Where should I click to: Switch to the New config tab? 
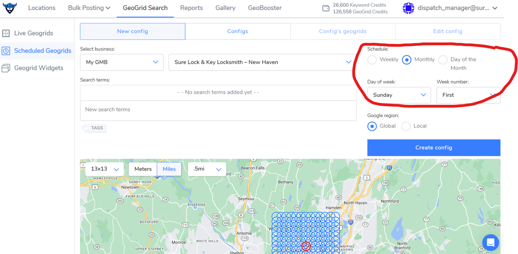[x=132, y=31]
